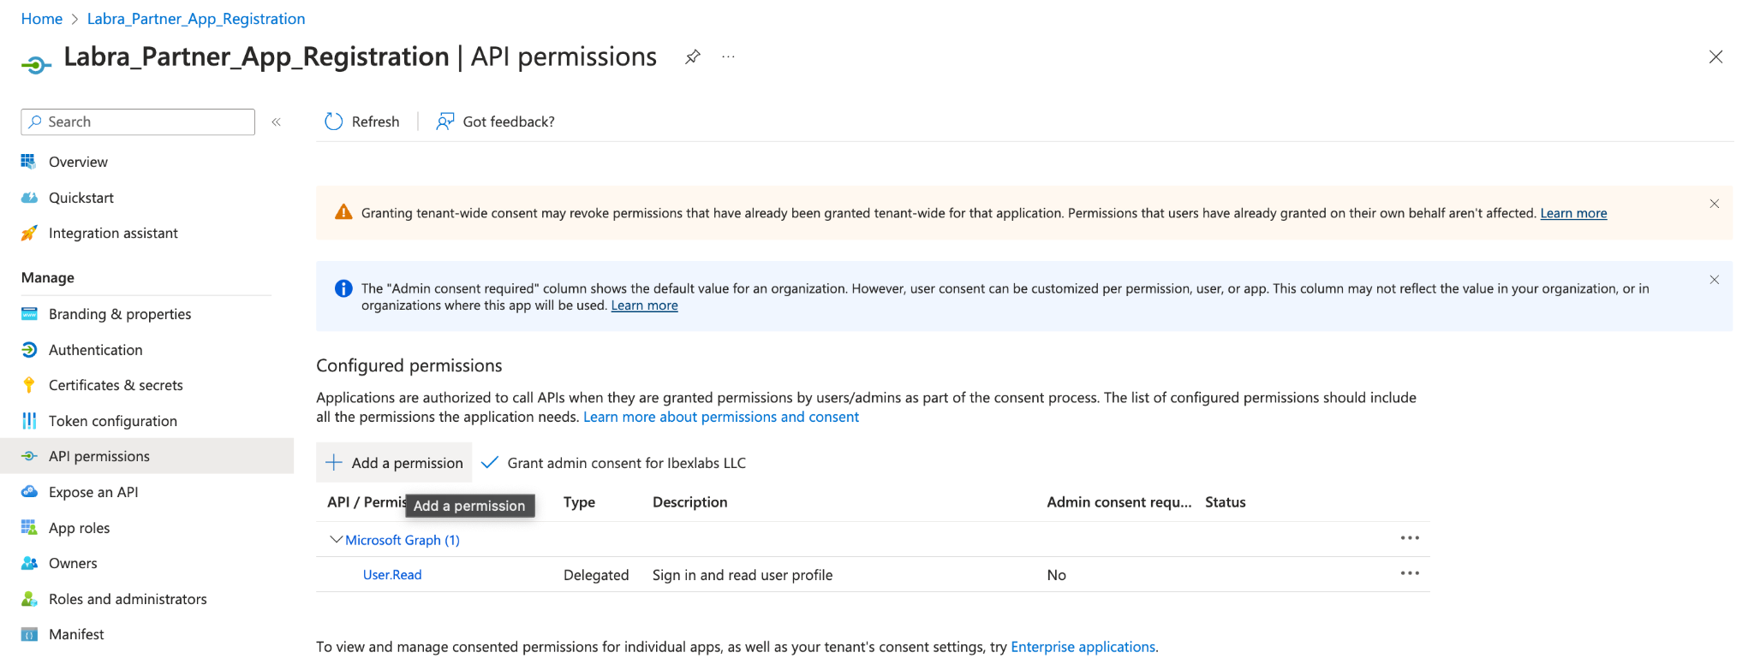Open the ellipsis menu beside the title
The image size is (1754, 670).
click(728, 57)
